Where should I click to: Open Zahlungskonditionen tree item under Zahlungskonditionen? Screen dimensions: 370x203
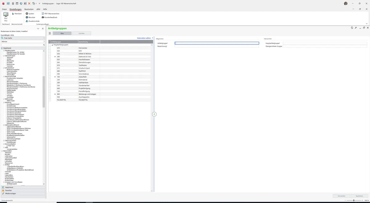(14, 127)
